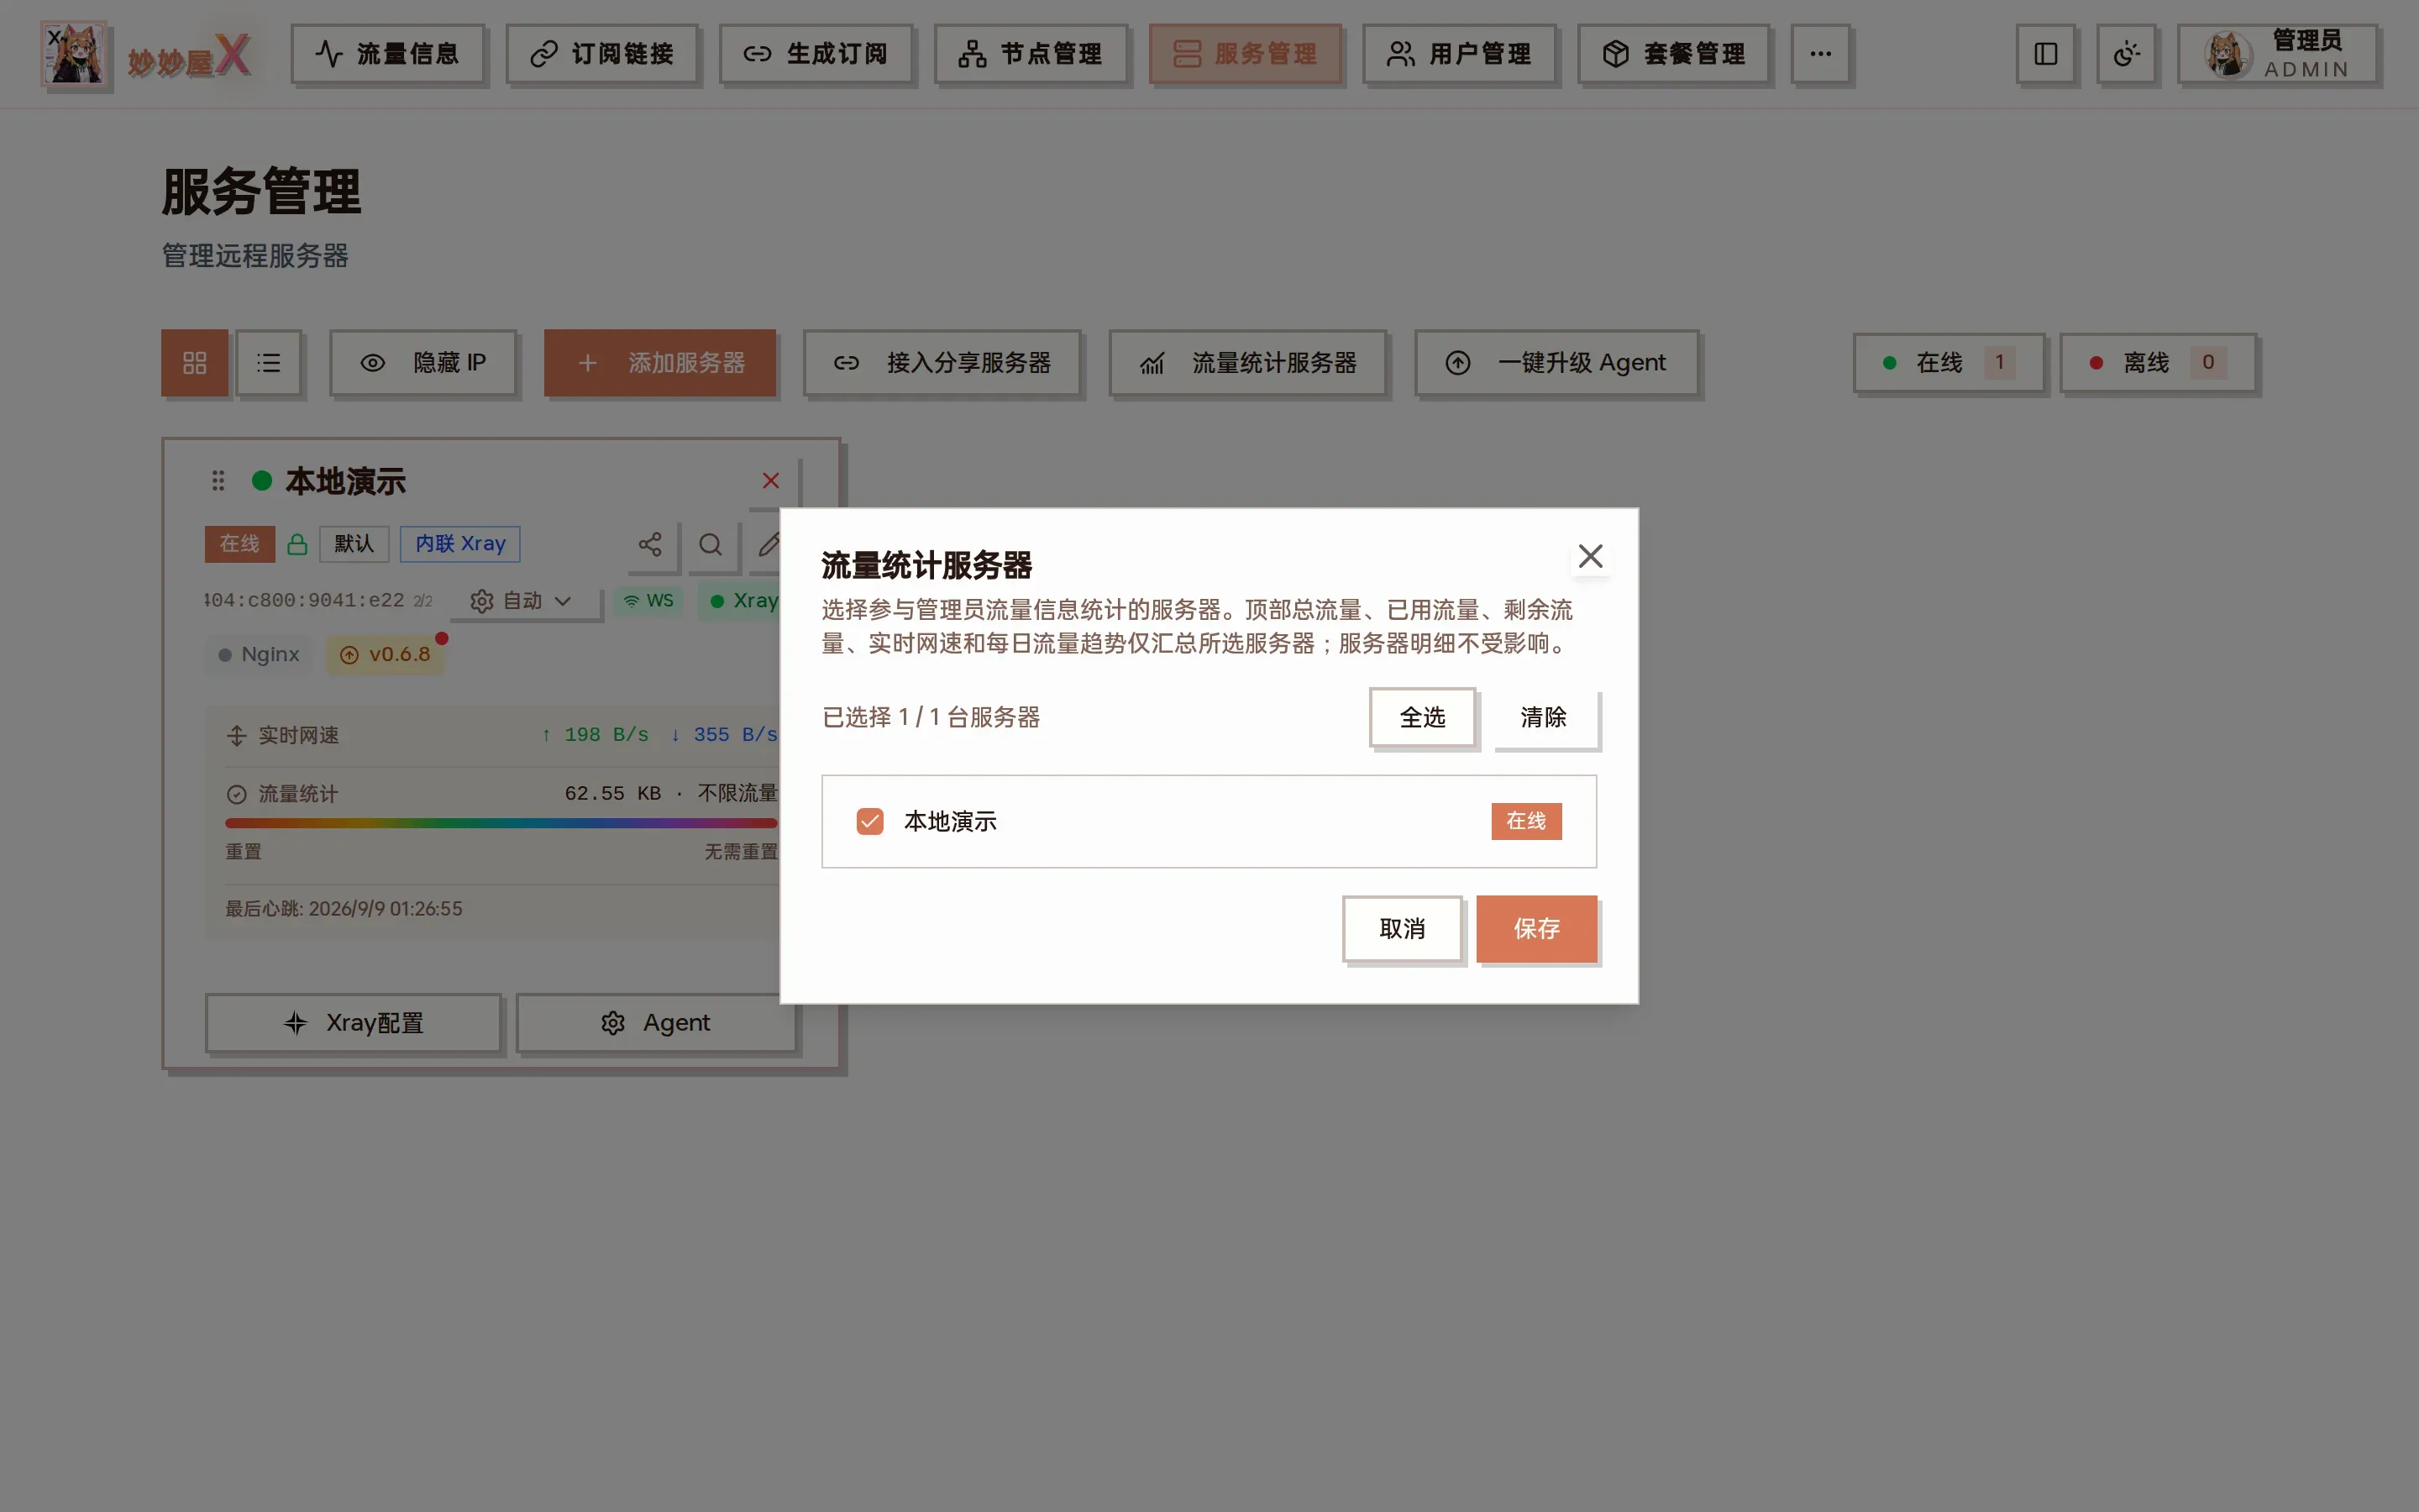The width and height of the screenshot is (2419, 1512).
Task: Click the 添加服务器 button
Action: (659, 363)
